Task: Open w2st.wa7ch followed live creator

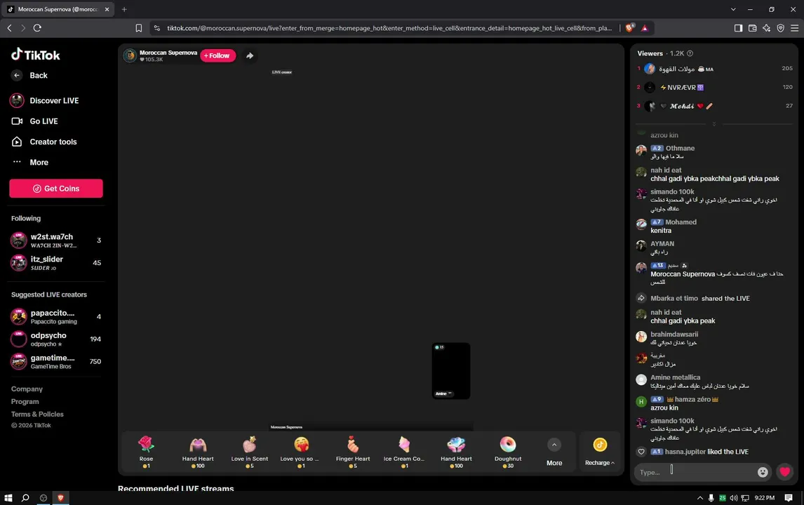Action: (x=56, y=240)
